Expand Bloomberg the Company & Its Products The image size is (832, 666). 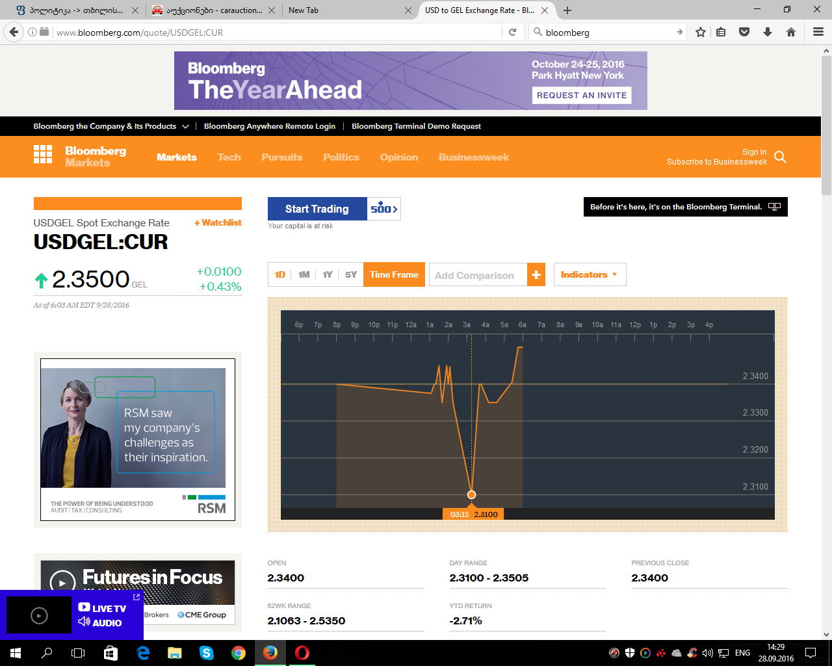[x=111, y=126]
